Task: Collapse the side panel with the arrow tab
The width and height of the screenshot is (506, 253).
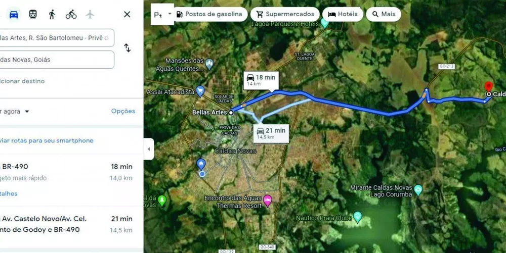Action: (149, 149)
